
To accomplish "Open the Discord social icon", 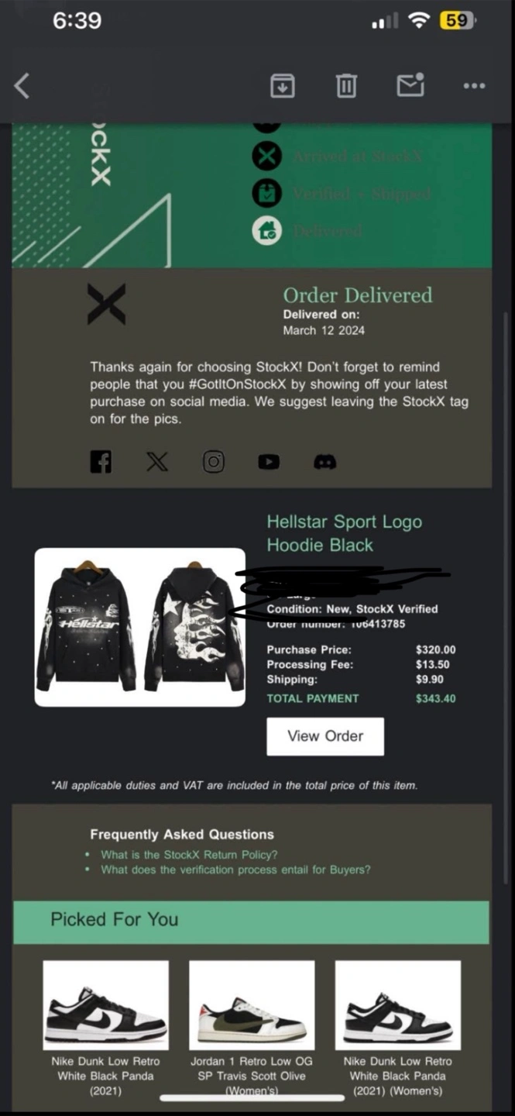I will tap(324, 462).
